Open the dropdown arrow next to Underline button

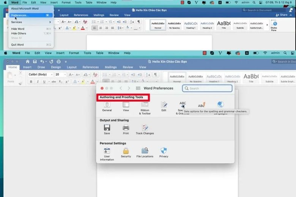click(49, 81)
